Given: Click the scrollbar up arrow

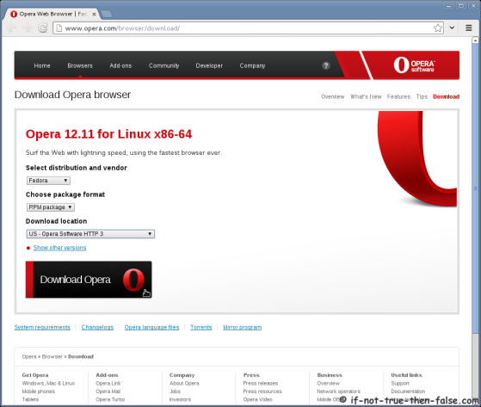Looking at the screenshot, I should click(x=475, y=40).
